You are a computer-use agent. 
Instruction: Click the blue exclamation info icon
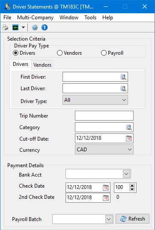click(x=45, y=27)
